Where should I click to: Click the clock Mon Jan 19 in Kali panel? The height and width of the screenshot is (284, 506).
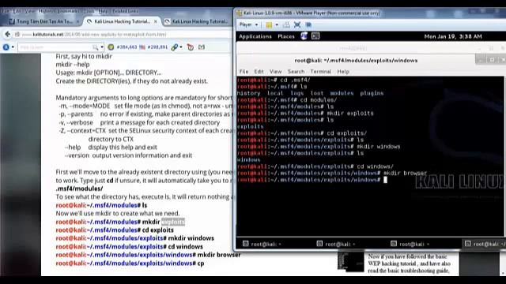pos(453,36)
